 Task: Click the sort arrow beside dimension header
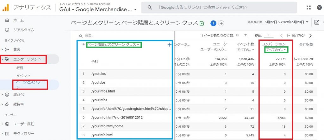[x=83, y=44]
